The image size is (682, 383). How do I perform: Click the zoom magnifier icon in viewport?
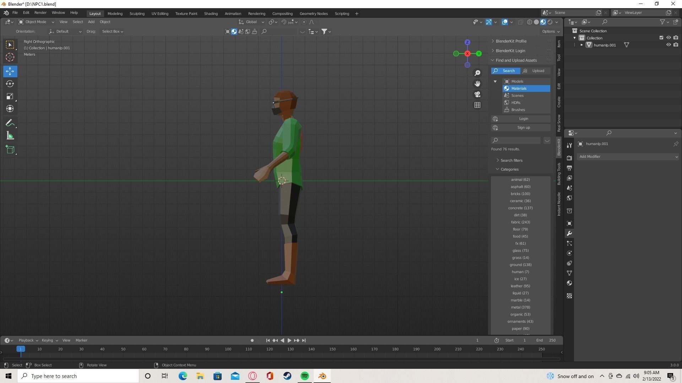pyautogui.click(x=477, y=73)
